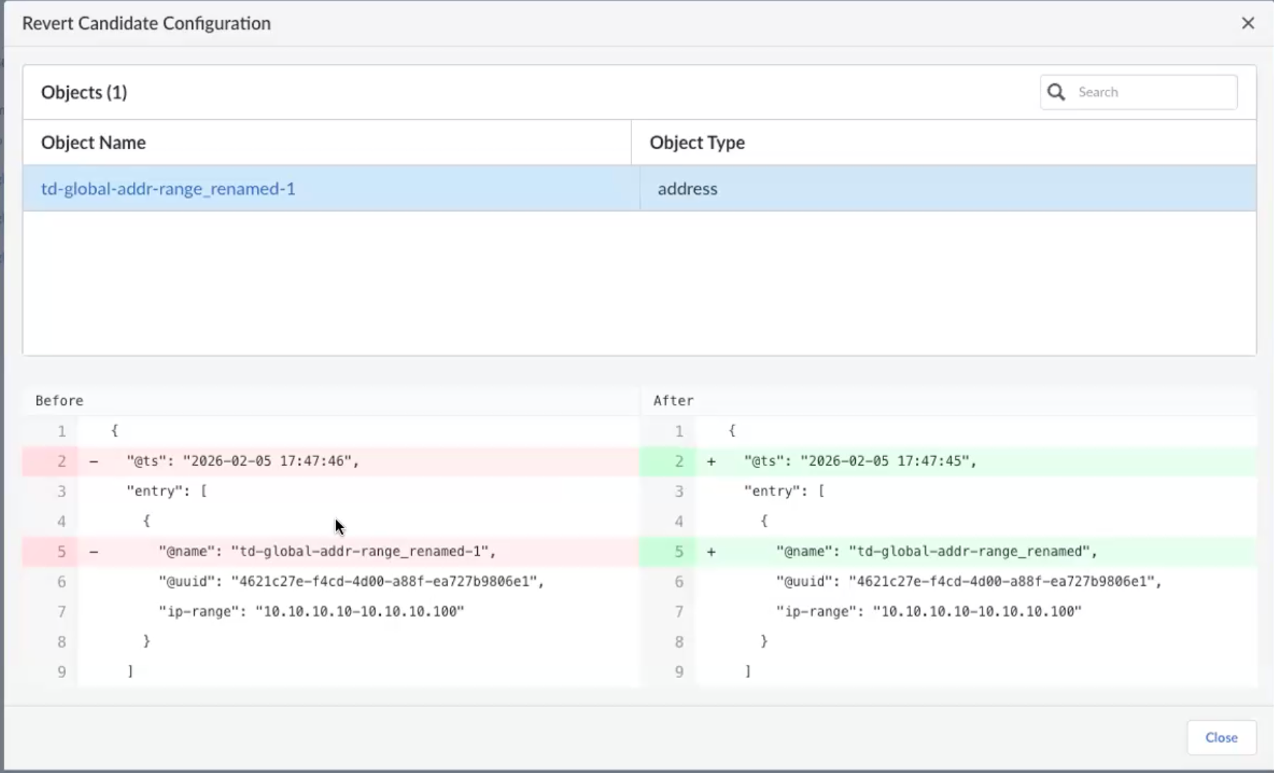Click the minus marker on the removed @name line
Image resolution: width=1274 pixels, height=773 pixels.
pos(94,551)
